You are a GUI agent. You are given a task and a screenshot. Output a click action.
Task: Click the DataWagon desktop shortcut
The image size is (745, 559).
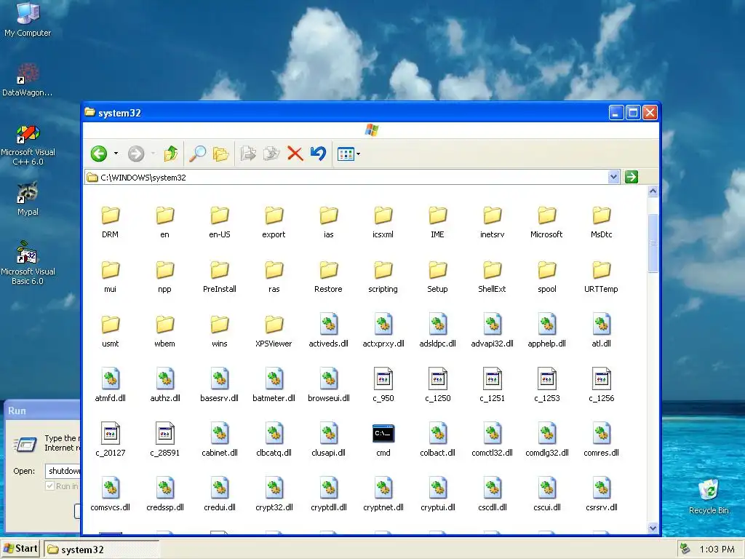click(28, 79)
